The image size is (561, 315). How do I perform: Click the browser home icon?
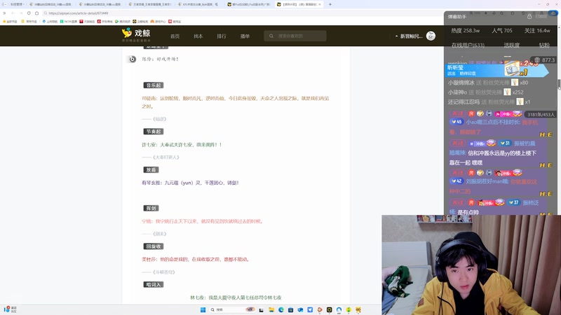point(36,13)
